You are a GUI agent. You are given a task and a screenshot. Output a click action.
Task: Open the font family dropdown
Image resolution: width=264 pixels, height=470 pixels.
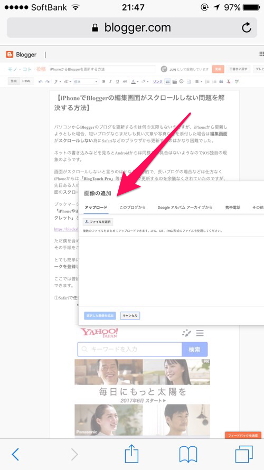[x=58, y=81]
